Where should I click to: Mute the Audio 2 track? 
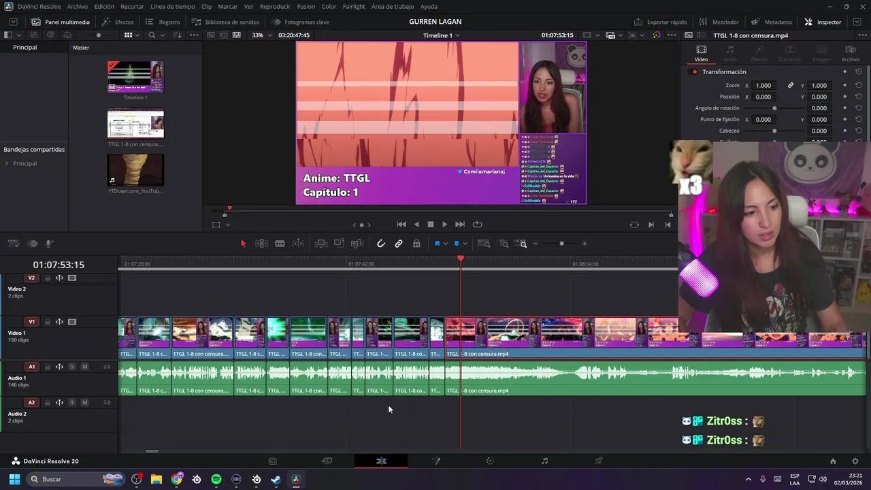[84, 402]
